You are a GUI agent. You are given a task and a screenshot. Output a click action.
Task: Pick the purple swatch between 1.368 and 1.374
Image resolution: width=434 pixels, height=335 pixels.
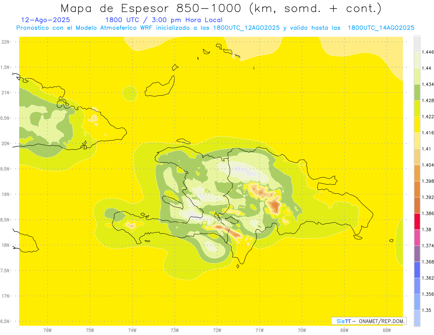click(x=417, y=254)
